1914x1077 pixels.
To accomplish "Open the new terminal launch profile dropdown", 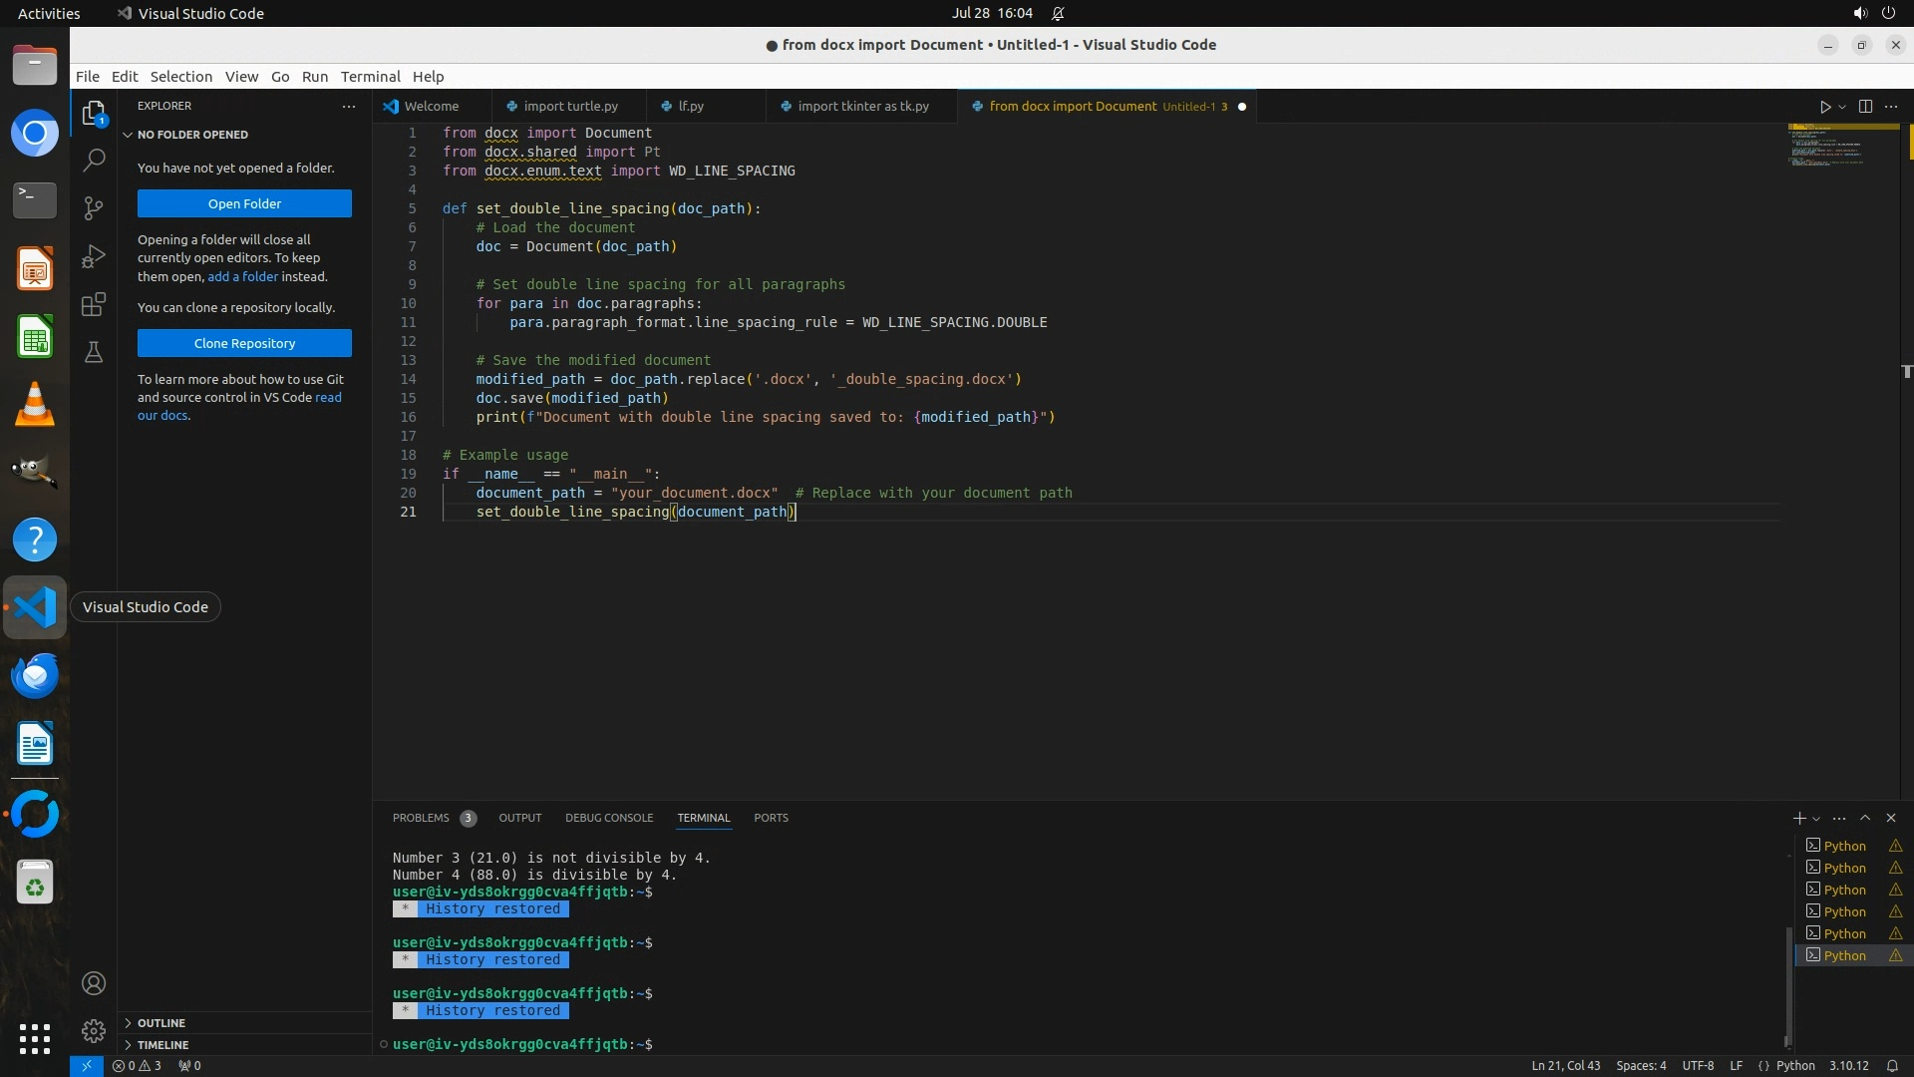I will click(1816, 819).
